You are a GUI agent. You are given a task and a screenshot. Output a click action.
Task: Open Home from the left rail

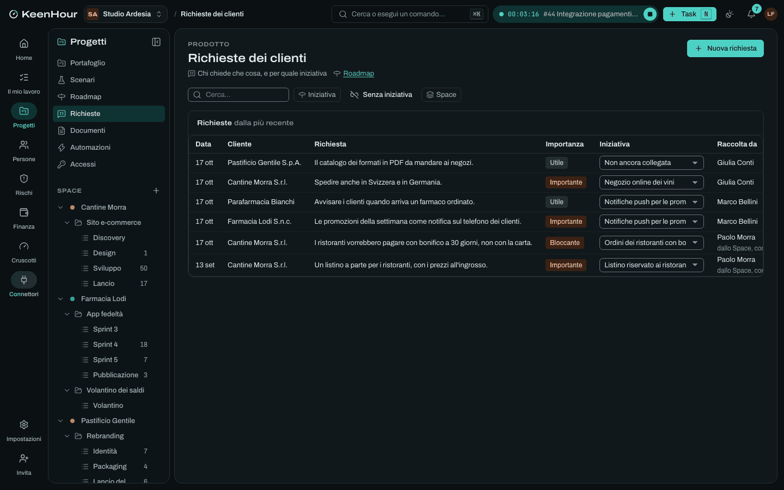click(x=24, y=50)
